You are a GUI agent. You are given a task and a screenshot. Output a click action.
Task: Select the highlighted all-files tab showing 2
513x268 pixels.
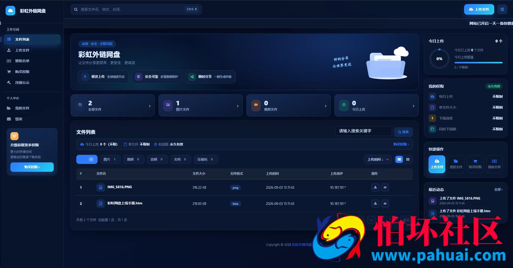click(87, 159)
